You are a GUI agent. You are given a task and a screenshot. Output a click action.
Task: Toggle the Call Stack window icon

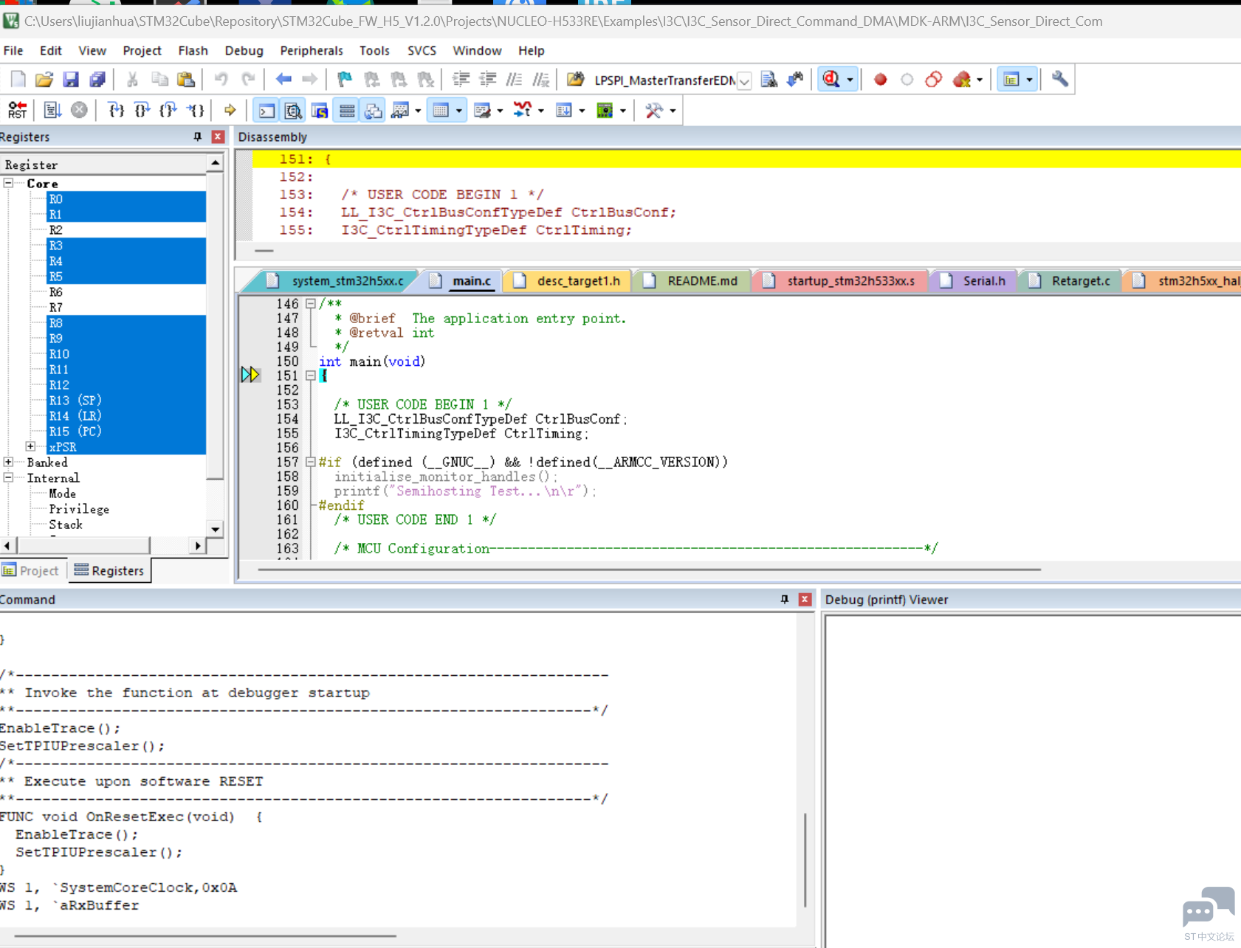[373, 110]
